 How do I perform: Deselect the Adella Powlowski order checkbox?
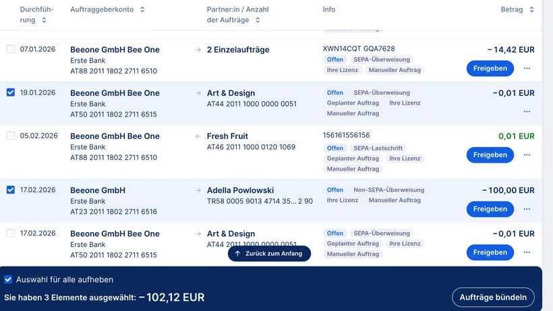(x=10, y=190)
